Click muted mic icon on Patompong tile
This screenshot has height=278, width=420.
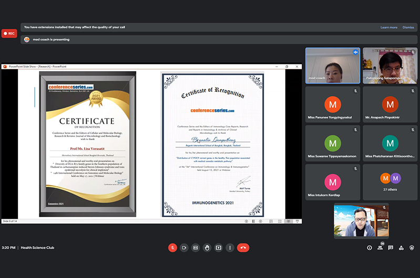pos(413,52)
